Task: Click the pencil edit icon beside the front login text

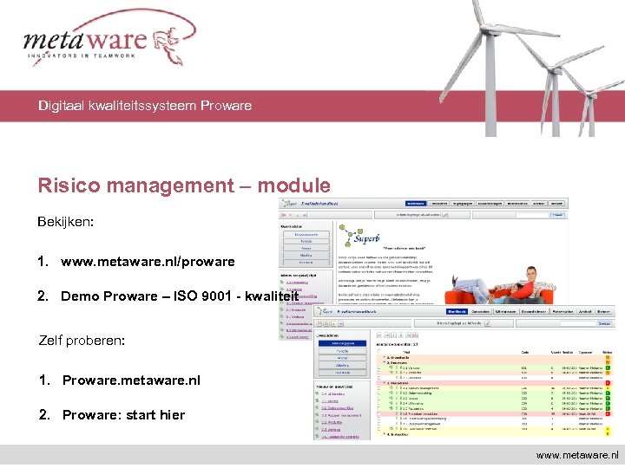Action: point(488,323)
